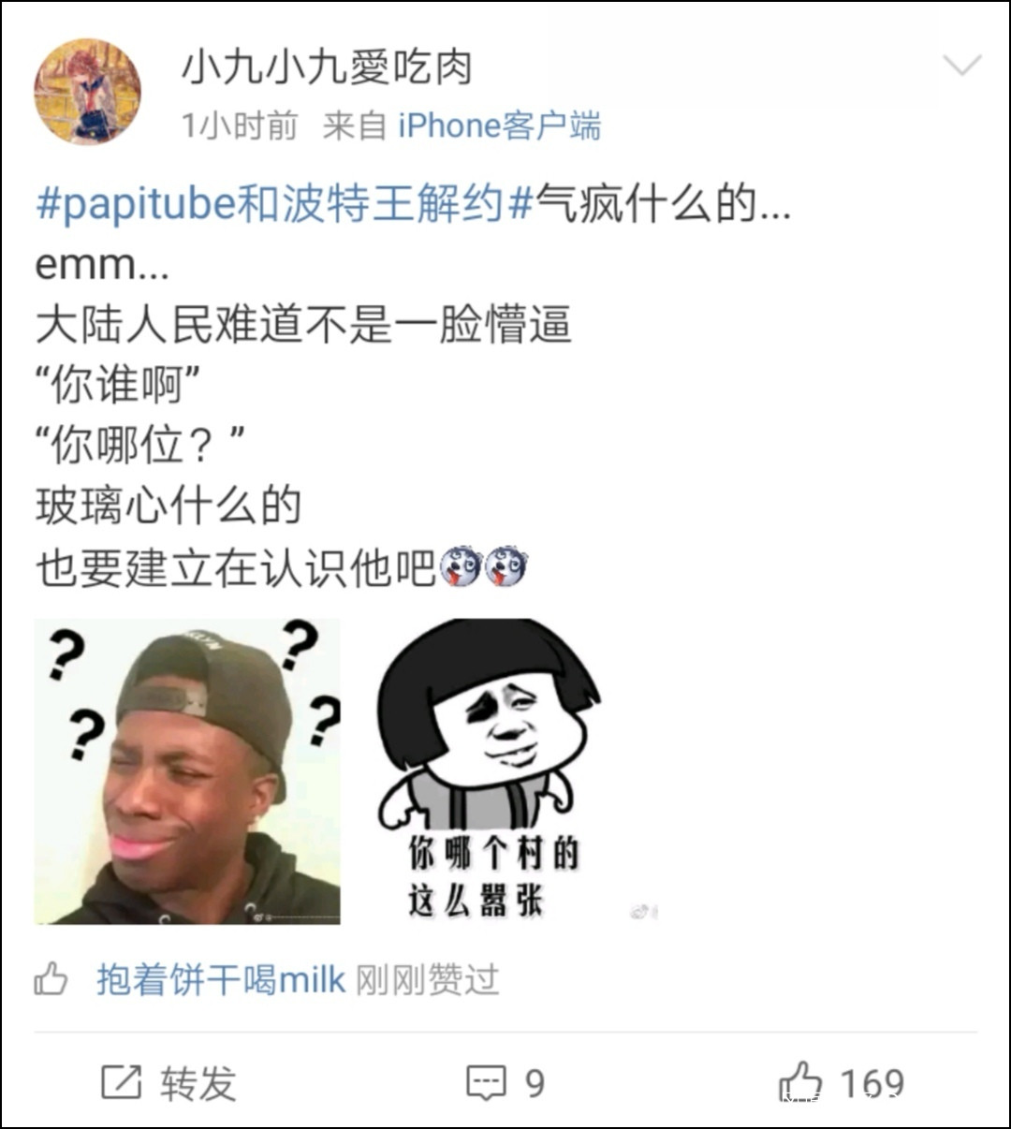The height and width of the screenshot is (1129, 1011).
Task: Click the first doge emoji
Action: [x=460, y=565]
